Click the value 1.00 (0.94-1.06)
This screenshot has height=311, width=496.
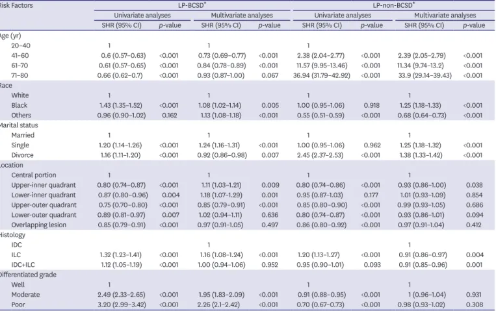point(222,265)
